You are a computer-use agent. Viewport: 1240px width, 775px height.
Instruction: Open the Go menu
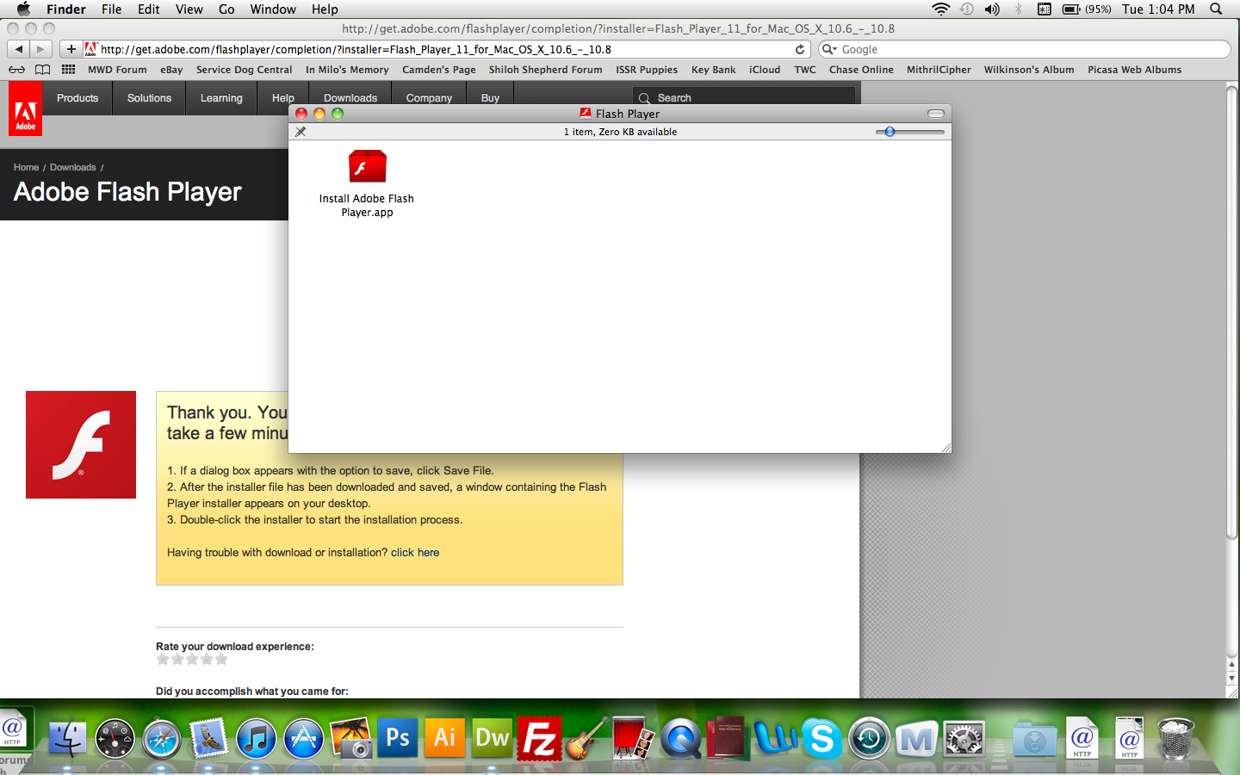(x=226, y=9)
